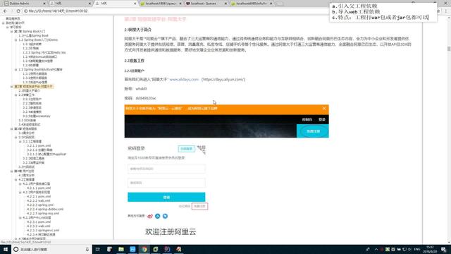Viewport: 451px width, 254px height.
Task: Open Task View on the taskbar
Action: [98, 249]
